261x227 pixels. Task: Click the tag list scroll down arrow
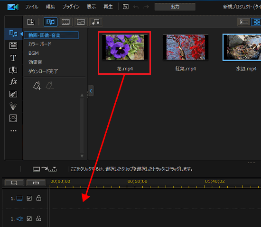82,156
